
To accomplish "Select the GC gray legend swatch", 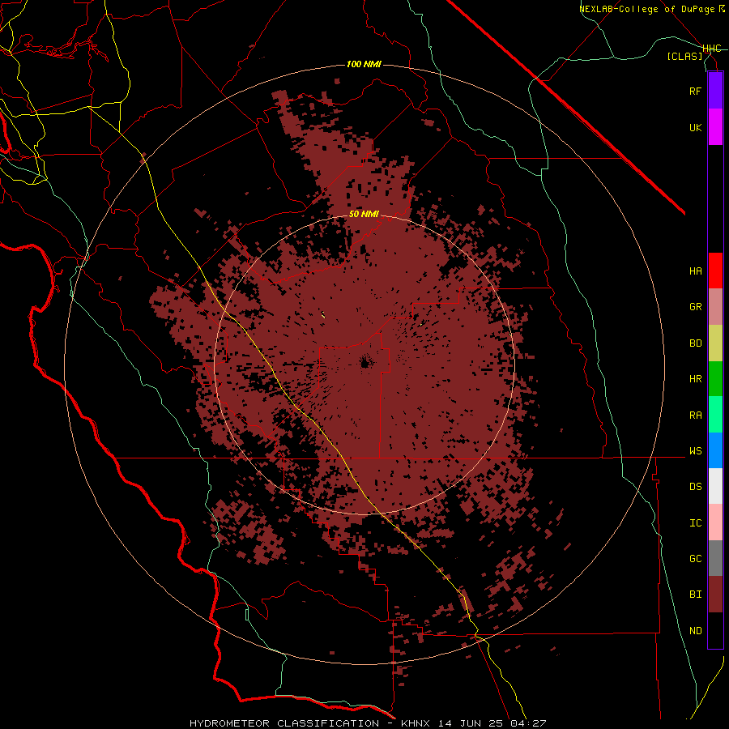I will click(715, 558).
